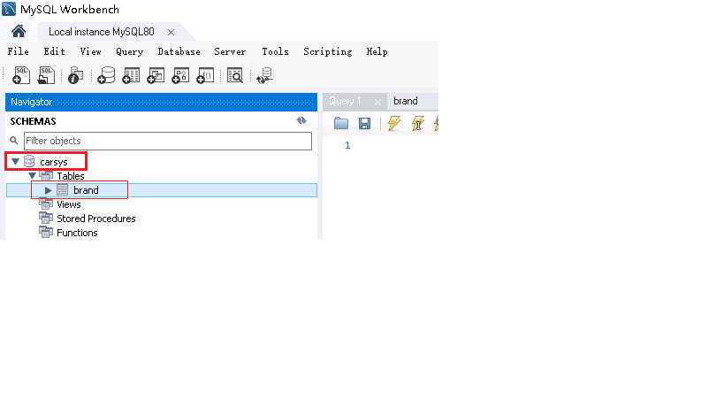Close the Query 1 tab

tap(377, 102)
